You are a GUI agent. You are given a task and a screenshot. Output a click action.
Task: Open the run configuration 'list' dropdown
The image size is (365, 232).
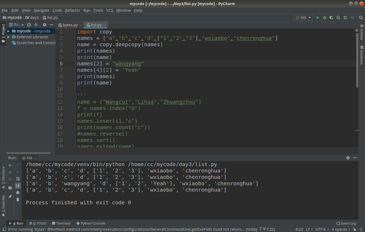[303, 18]
